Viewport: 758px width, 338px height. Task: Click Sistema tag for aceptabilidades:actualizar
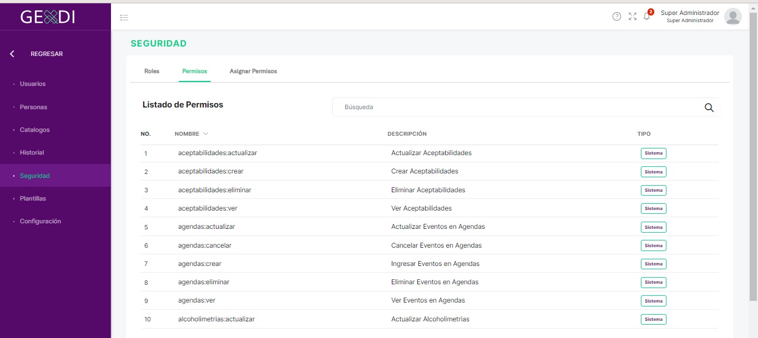[x=653, y=153]
